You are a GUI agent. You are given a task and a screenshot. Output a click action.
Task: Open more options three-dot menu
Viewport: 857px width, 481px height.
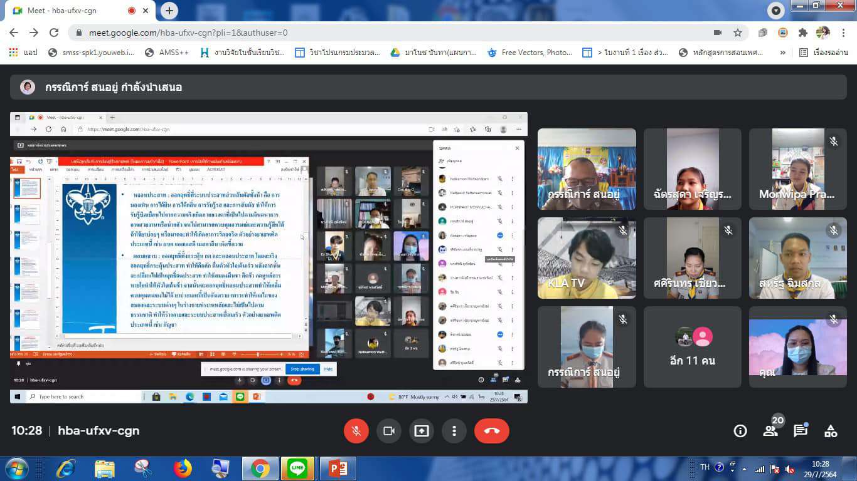point(454,431)
